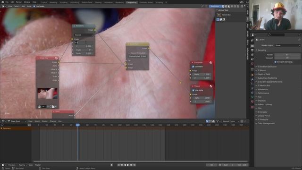
Task: Adjust the Premultiplied slider on Alpha Over
Action: [137, 57]
